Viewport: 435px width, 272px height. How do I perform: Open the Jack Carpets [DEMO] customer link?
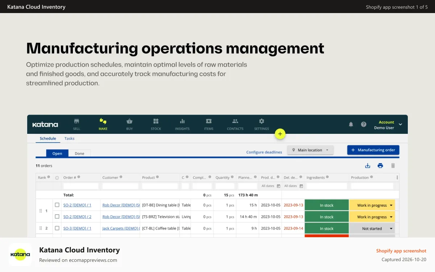(121, 228)
